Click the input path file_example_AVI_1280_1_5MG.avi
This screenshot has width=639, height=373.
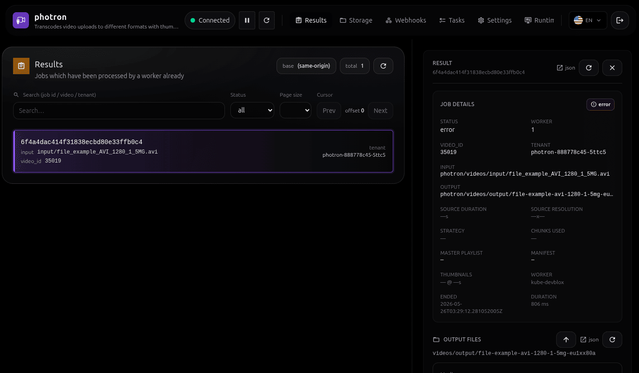(97, 152)
